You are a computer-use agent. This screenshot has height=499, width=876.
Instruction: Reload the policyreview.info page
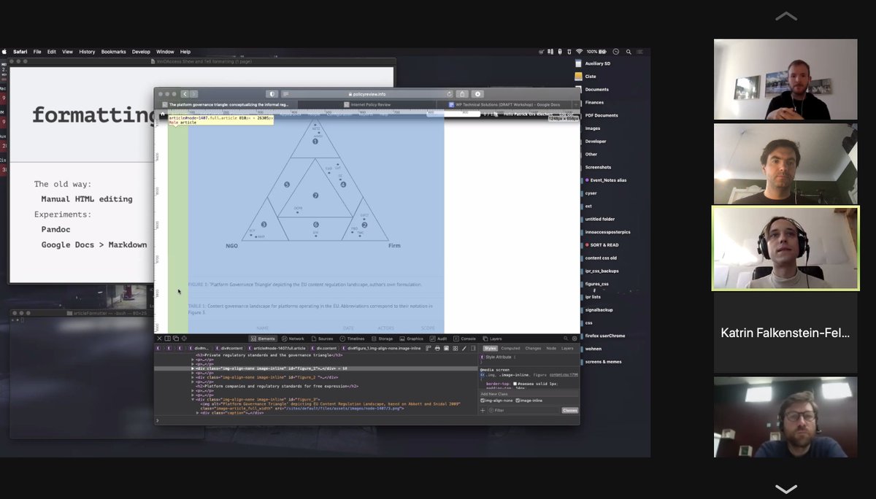click(x=450, y=94)
